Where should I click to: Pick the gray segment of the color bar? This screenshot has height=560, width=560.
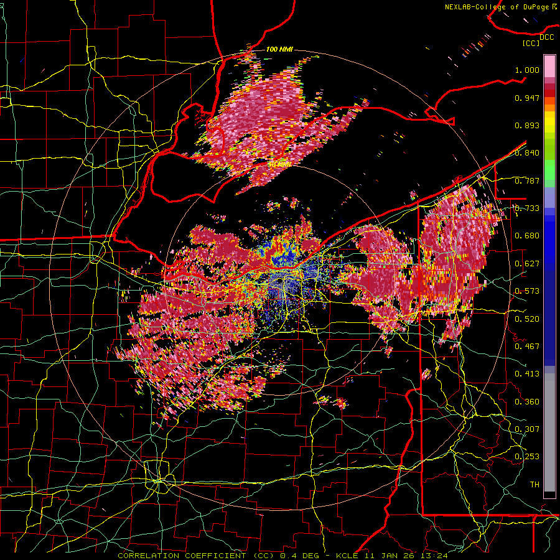point(549,432)
